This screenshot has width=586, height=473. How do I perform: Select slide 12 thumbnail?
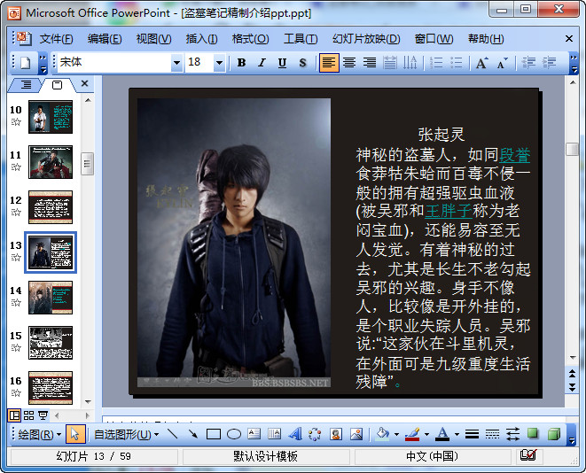point(51,207)
